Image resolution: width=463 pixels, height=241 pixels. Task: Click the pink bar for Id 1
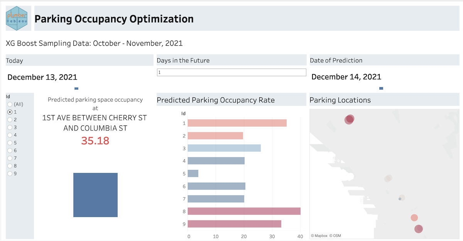point(237,123)
